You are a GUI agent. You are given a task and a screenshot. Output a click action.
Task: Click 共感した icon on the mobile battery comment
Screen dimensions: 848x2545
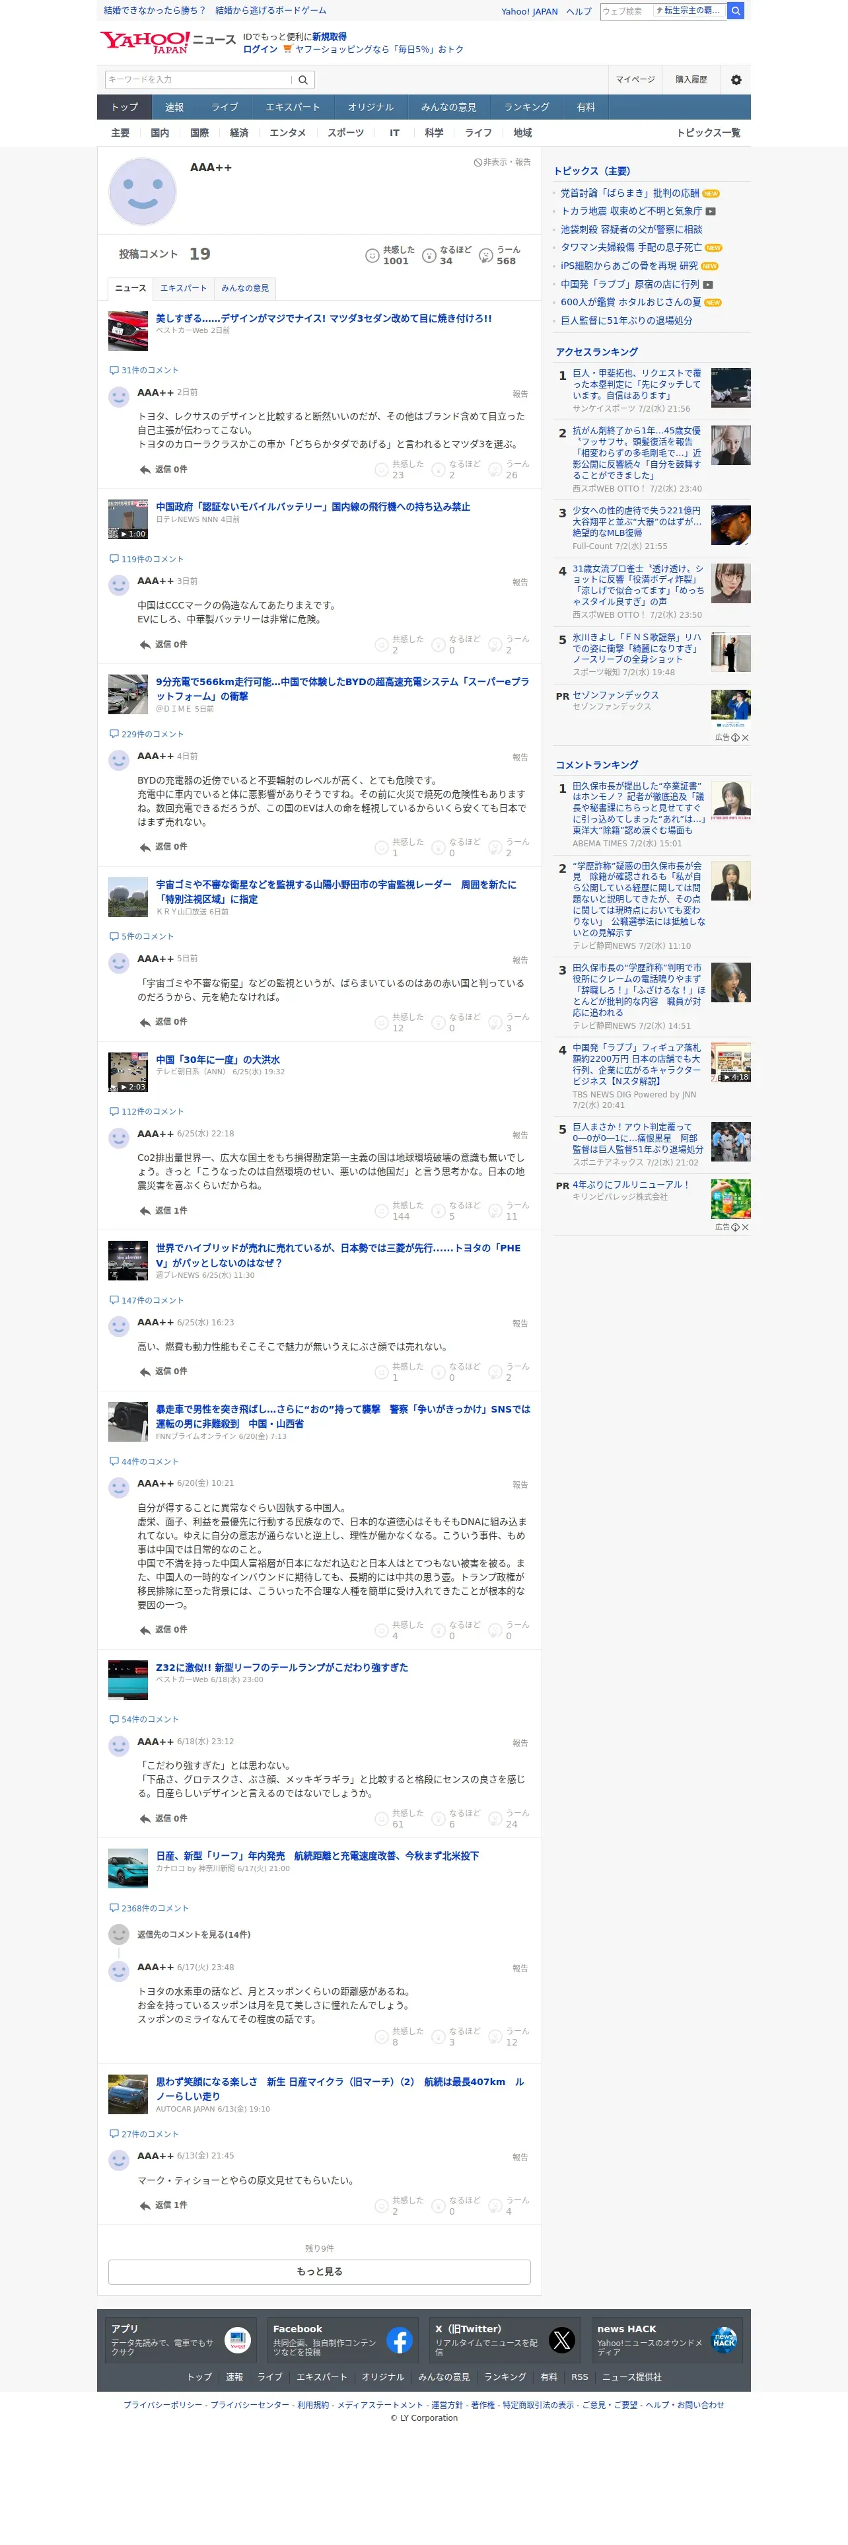[382, 645]
